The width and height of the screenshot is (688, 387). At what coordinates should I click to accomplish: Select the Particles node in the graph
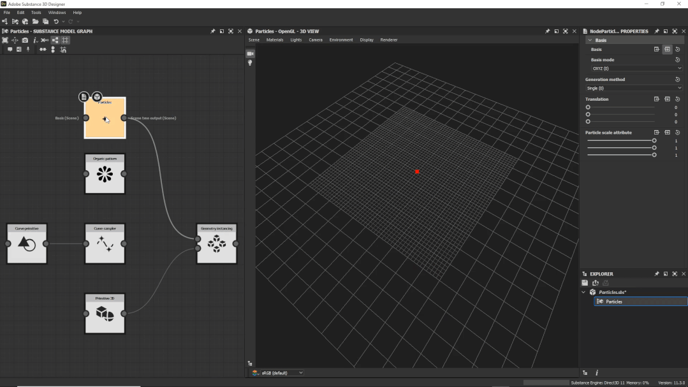pos(105,118)
